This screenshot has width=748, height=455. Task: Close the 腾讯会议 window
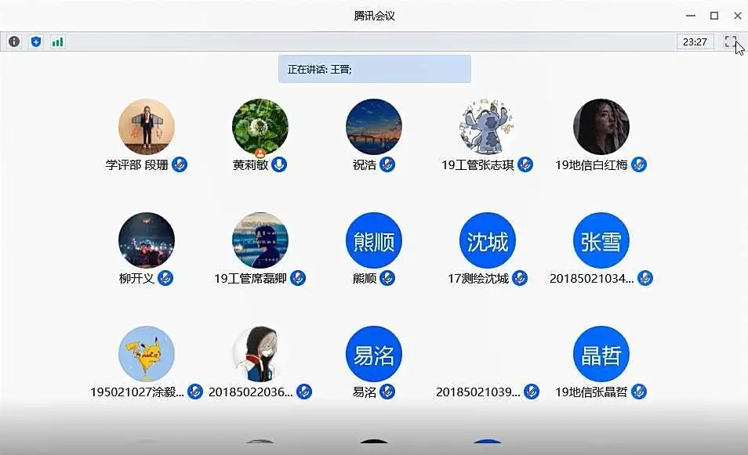tap(738, 16)
